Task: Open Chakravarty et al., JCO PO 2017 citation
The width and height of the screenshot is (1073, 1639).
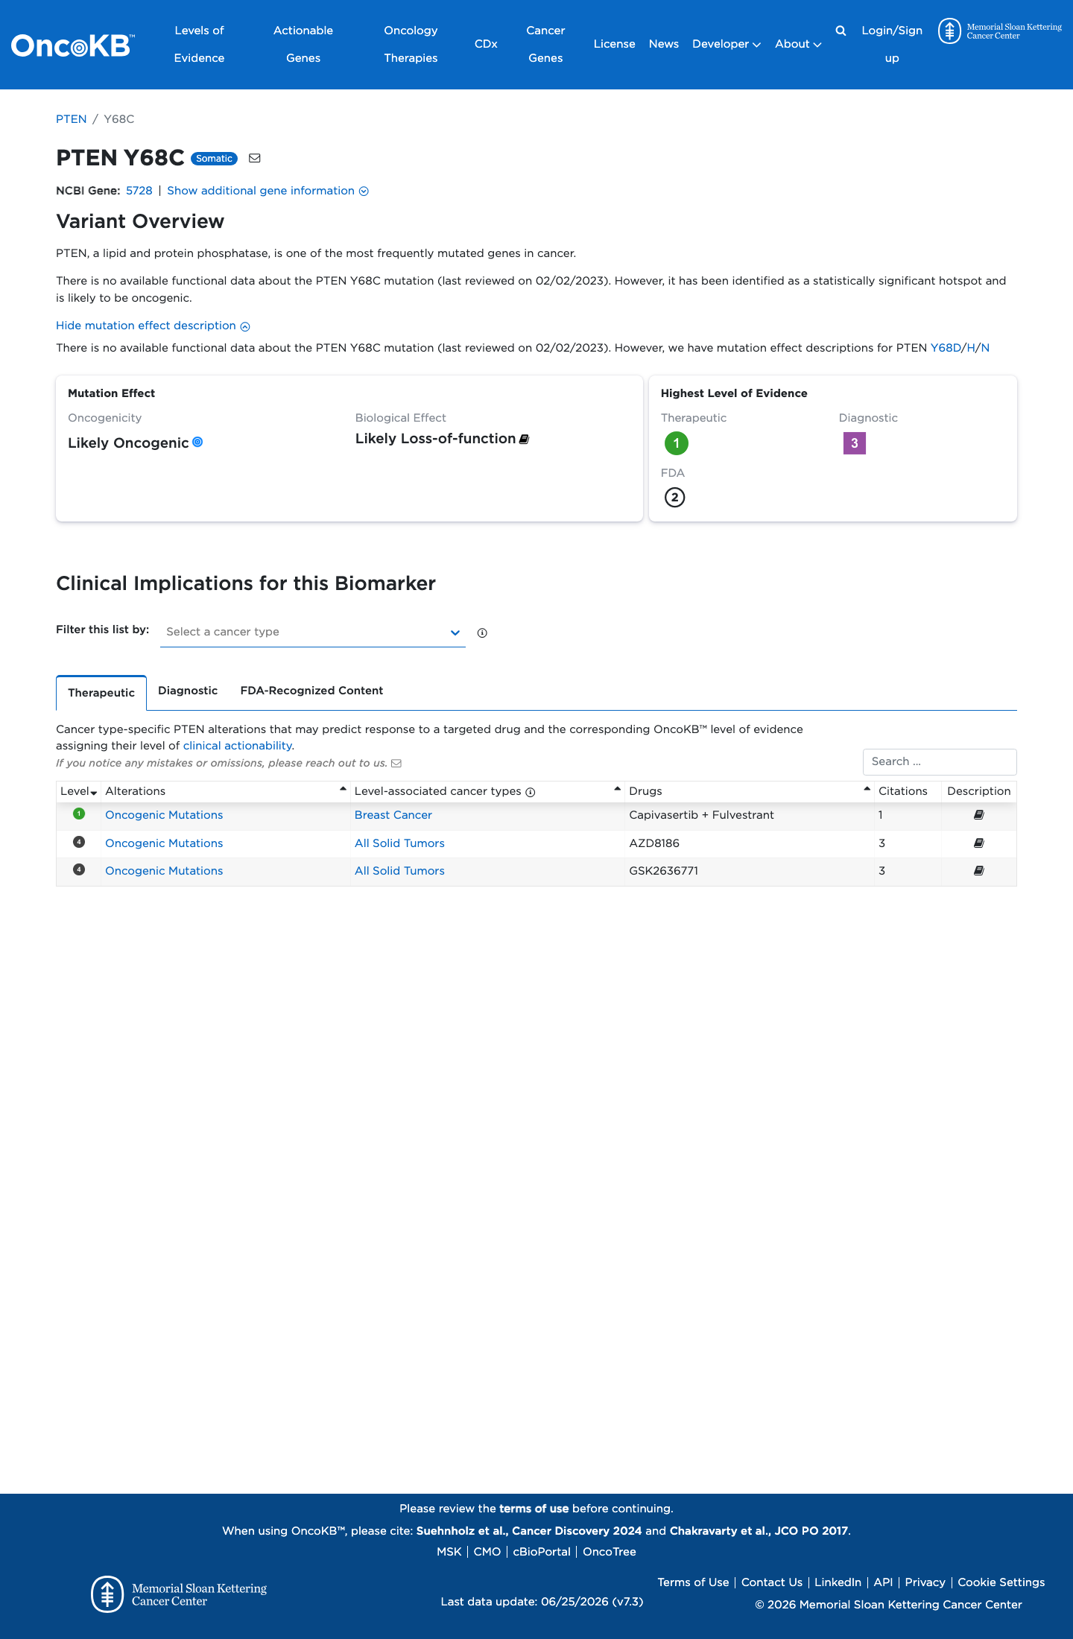Action: pyautogui.click(x=759, y=1531)
